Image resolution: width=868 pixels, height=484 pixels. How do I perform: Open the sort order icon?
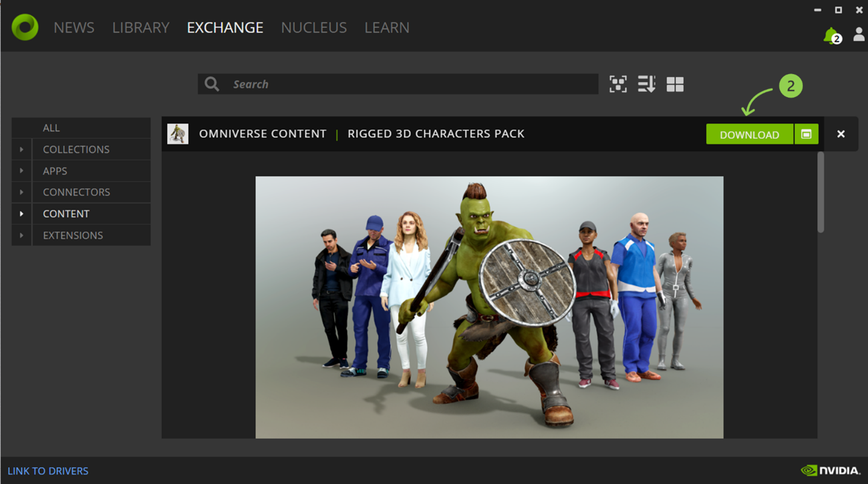[646, 84]
